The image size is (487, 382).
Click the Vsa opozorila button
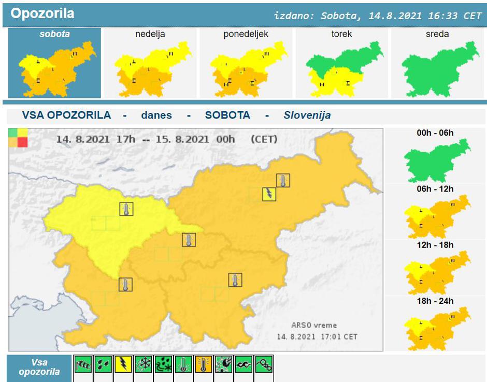39,368
